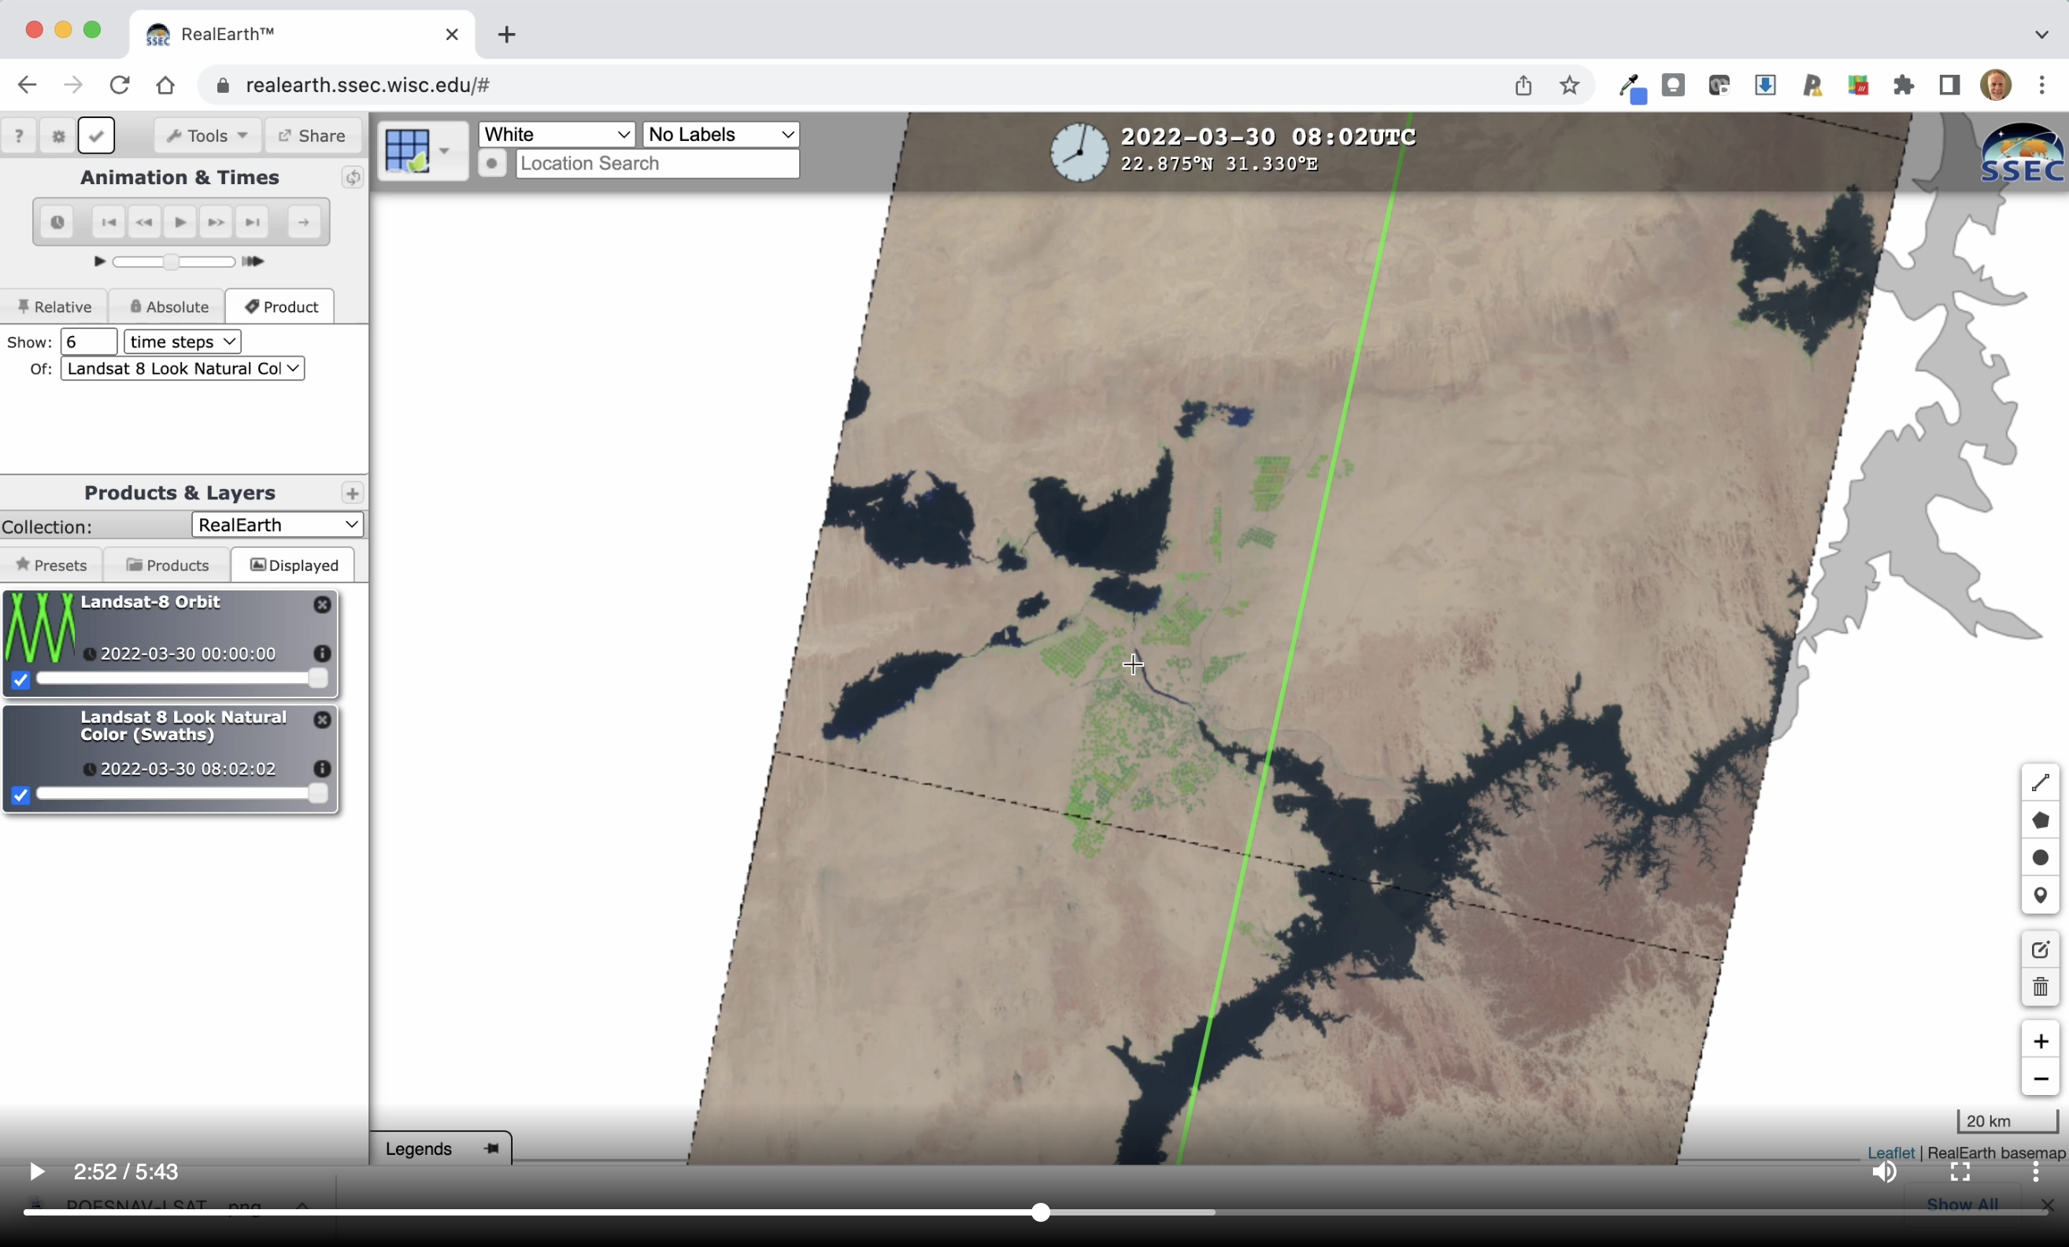This screenshot has height=1247, width=2069.
Task: Adjust the Landsat-8 Orbit opacity slider
Action: click(316, 679)
